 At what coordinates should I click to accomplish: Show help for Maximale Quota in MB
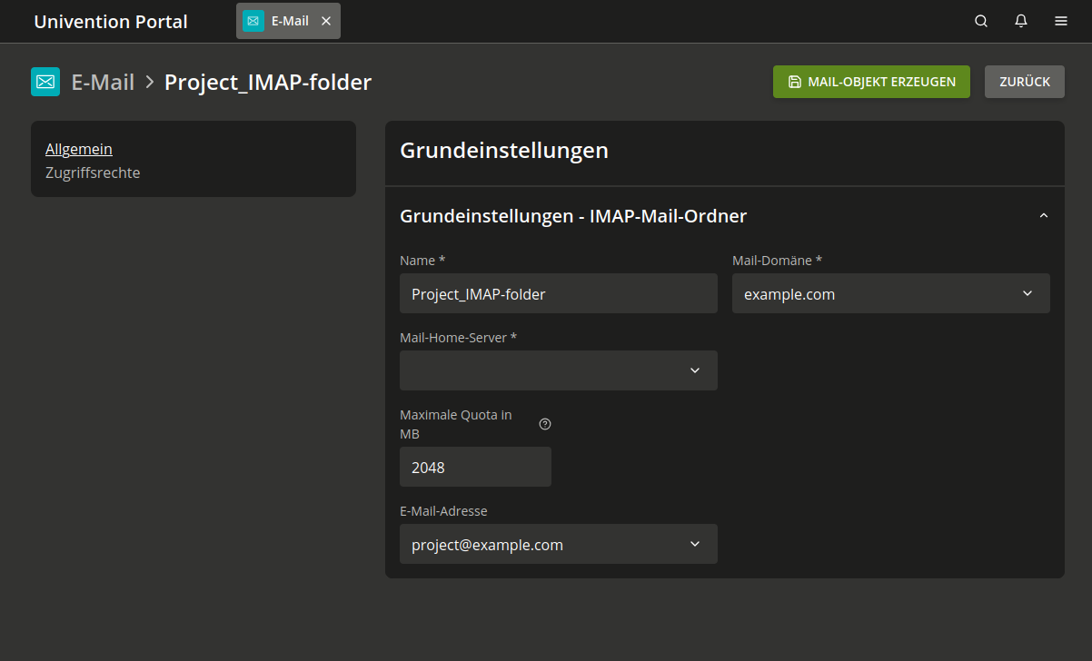(x=545, y=424)
